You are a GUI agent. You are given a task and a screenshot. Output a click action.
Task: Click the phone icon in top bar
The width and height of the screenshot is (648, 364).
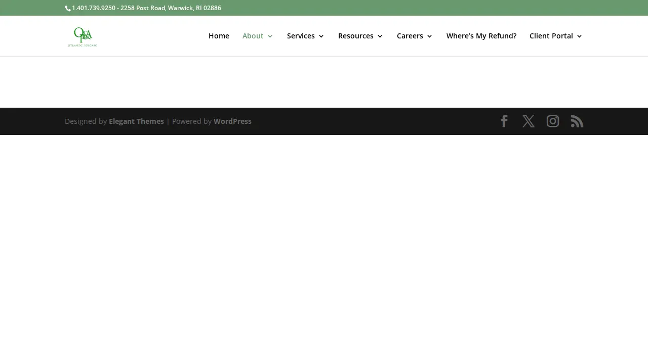pyautogui.click(x=68, y=8)
